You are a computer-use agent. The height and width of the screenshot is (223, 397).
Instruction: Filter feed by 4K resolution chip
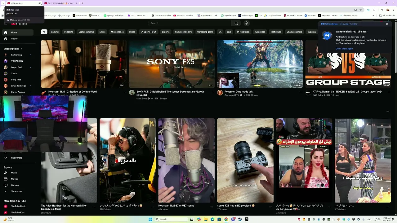pyautogui.click(x=243, y=32)
